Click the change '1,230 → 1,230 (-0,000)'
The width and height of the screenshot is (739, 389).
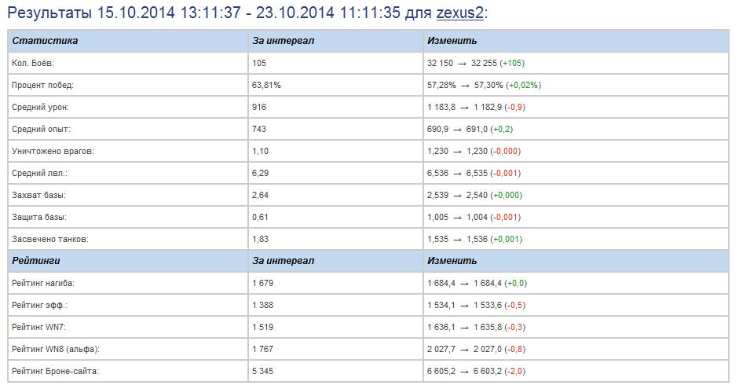(x=474, y=152)
